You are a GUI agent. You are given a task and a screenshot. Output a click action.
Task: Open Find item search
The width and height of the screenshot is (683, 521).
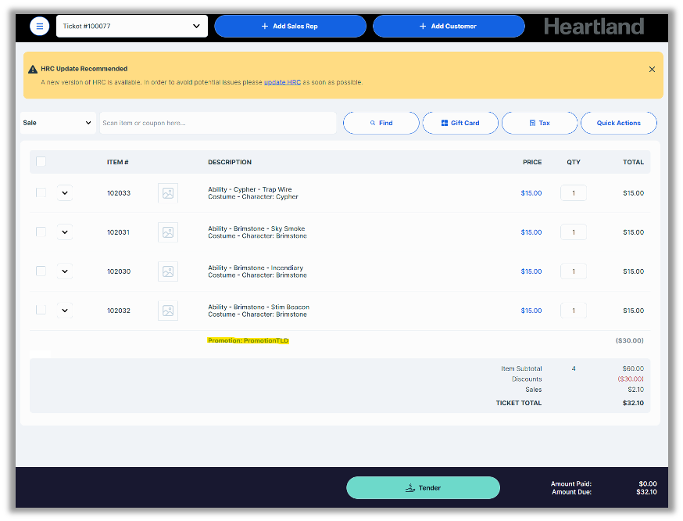tap(381, 123)
